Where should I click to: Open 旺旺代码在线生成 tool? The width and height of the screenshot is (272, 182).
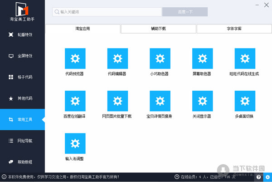pyautogui.click(x=244, y=59)
